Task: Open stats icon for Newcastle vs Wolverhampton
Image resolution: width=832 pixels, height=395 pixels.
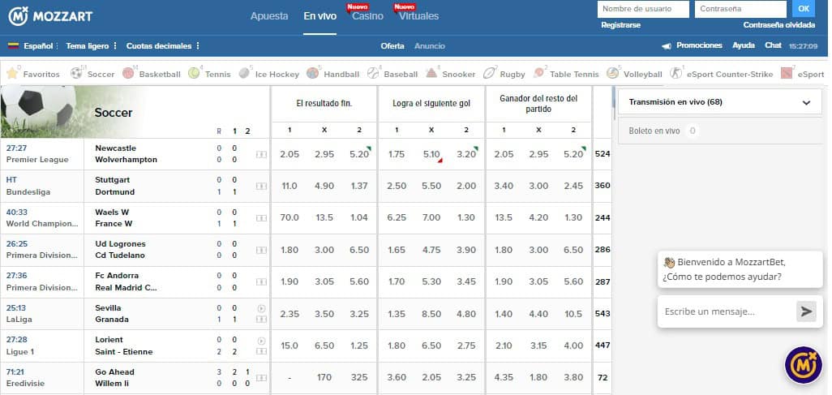Action: (x=261, y=154)
